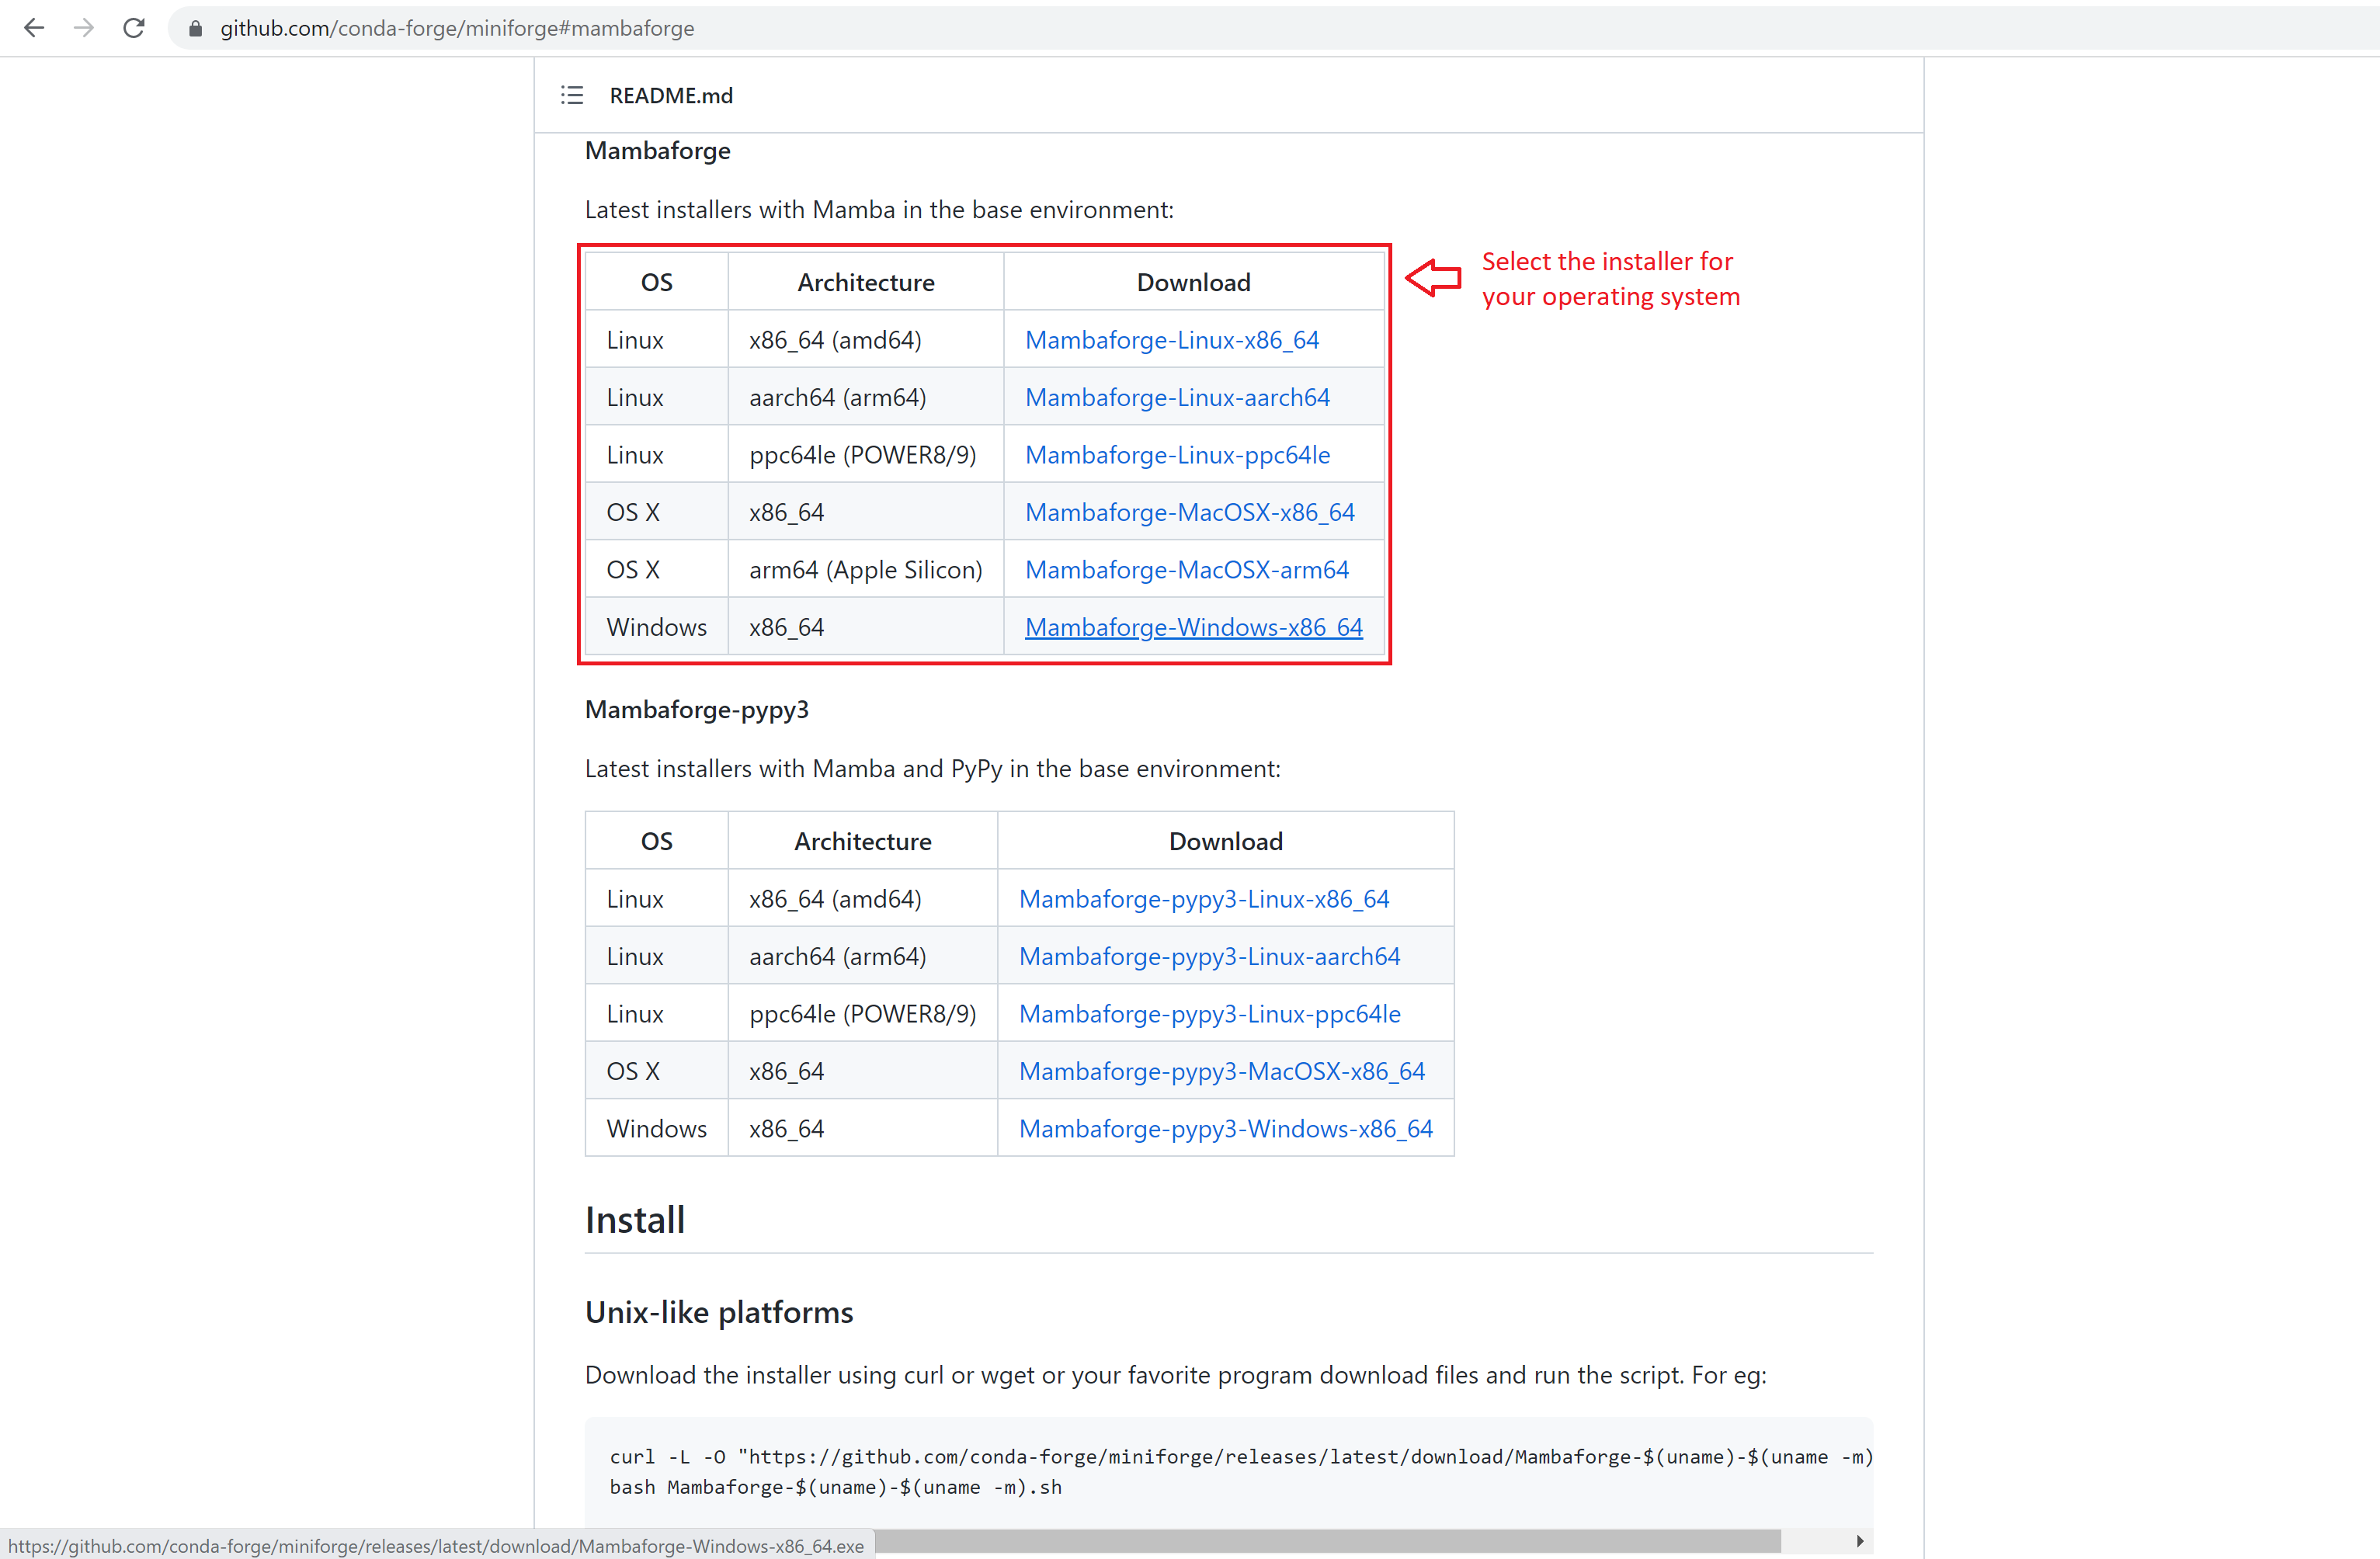Viewport: 2380px width, 1559px height.
Task: Click 'aarch64 (arm64)' cell in pypy3 table
Action: [863, 956]
